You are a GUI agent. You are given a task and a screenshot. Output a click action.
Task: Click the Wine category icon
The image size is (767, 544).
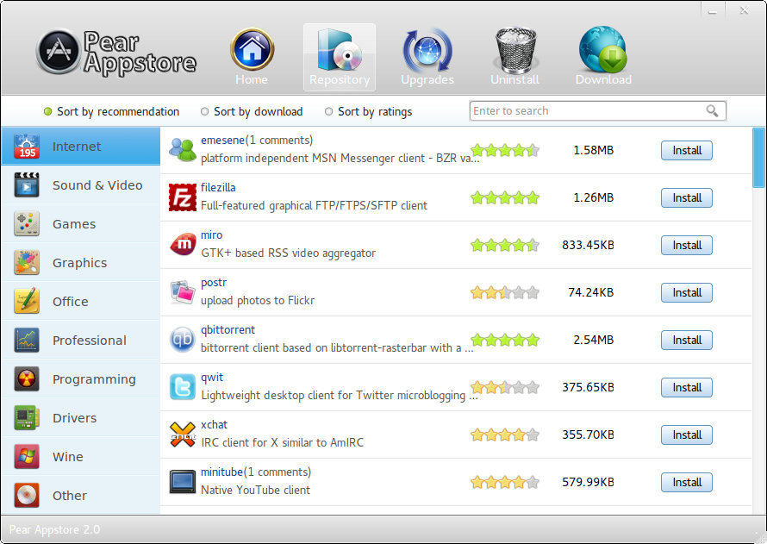(x=27, y=456)
